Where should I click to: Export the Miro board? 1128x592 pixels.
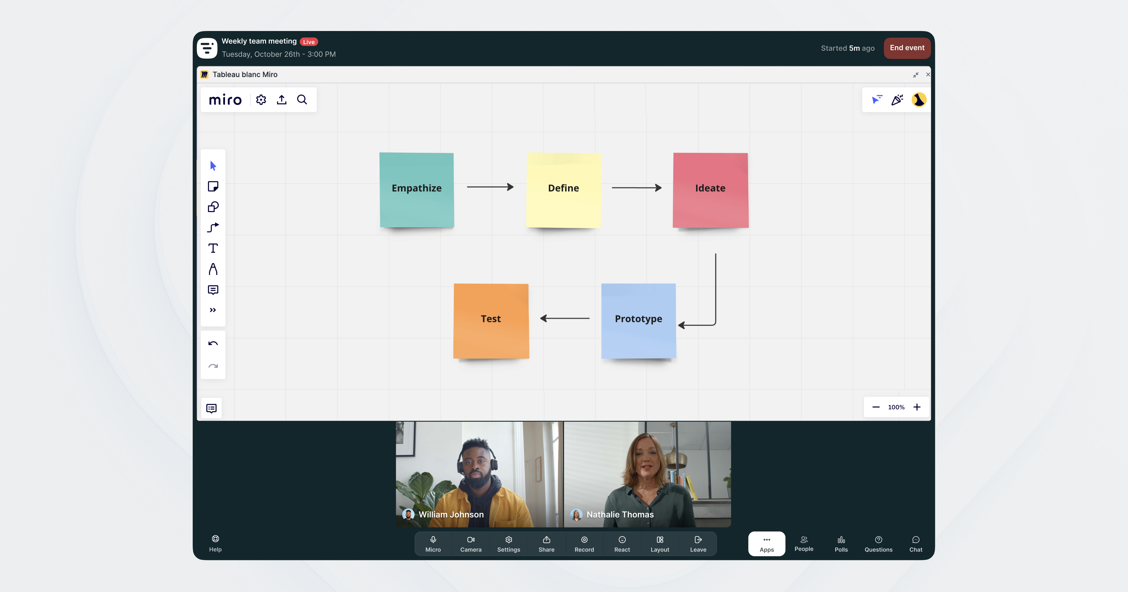point(282,100)
